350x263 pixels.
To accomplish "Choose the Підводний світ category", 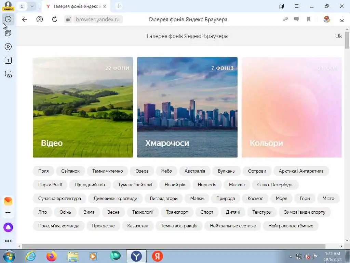I will tap(90, 185).
